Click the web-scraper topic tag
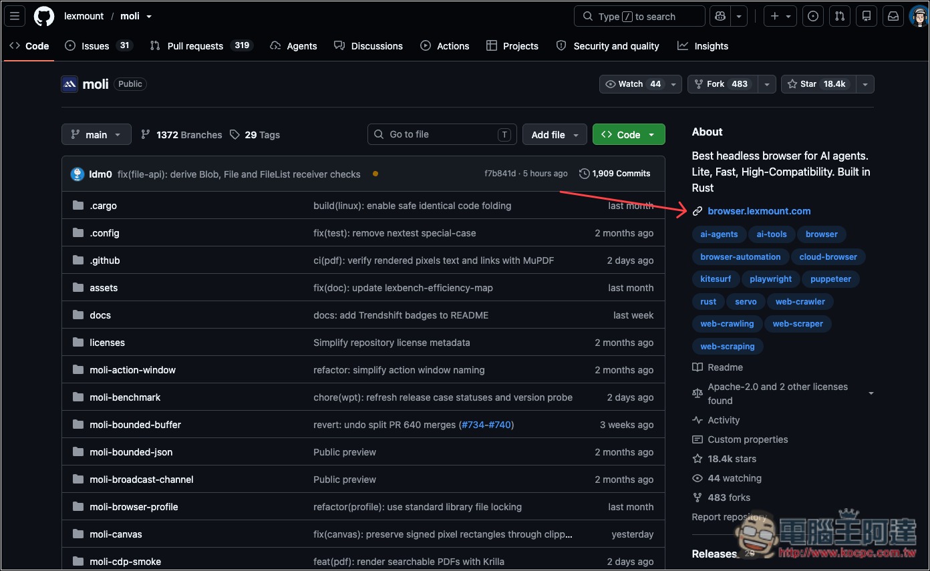The height and width of the screenshot is (571, 930). coord(798,324)
